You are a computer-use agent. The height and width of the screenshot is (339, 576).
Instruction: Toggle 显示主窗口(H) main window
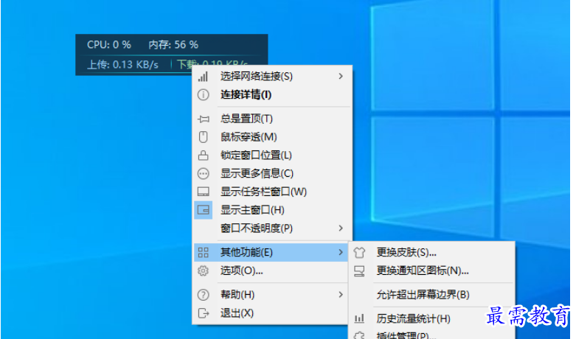(x=272, y=210)
